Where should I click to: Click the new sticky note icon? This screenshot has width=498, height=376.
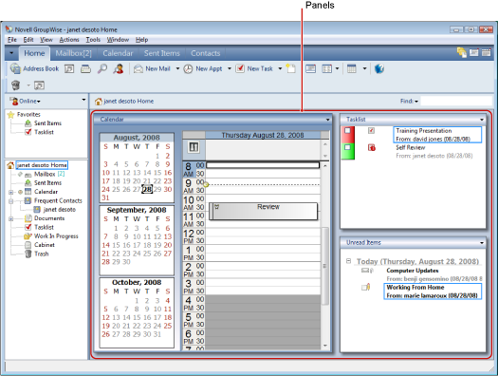290,68
